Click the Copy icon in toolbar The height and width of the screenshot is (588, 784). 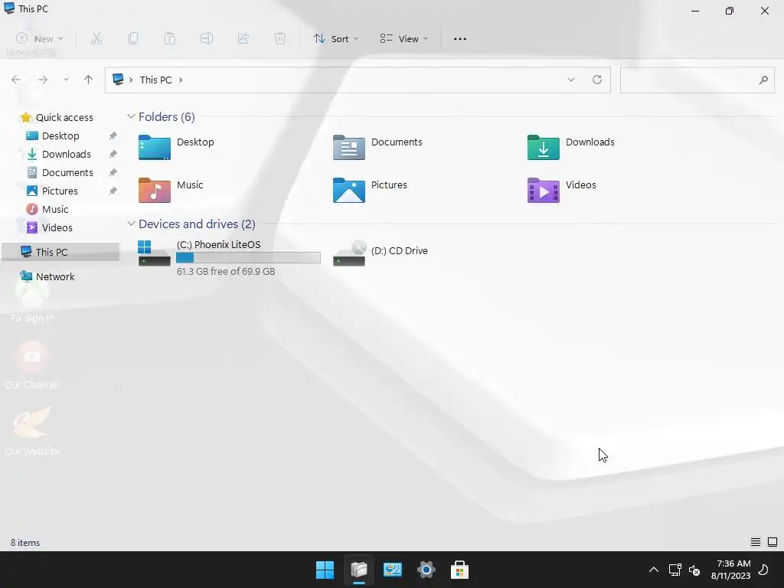(x=133, y=38)
